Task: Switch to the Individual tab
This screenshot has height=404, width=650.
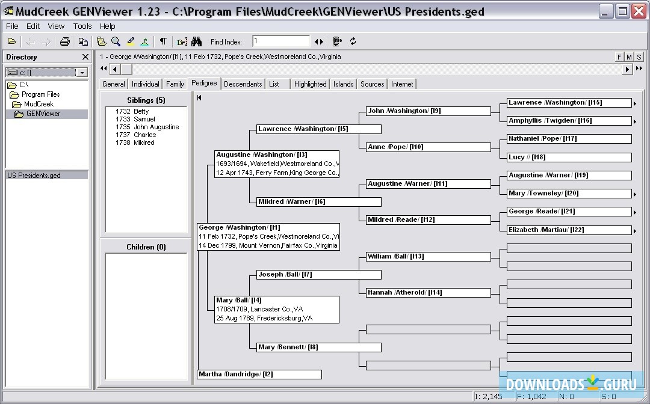Action: point(145,84)
